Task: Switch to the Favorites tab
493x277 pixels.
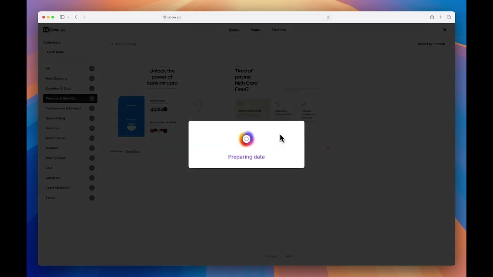Action: 279,30
